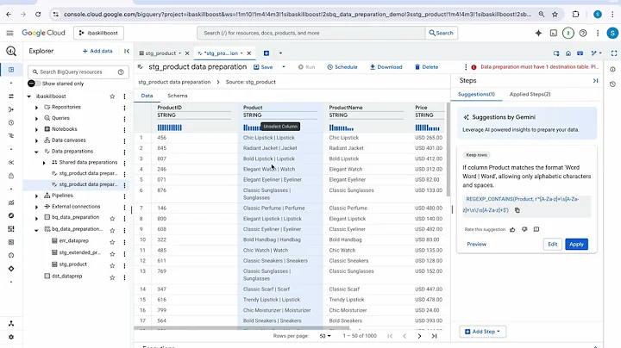
Task: Collapse the Explorer panel
Action: (127, 51)
